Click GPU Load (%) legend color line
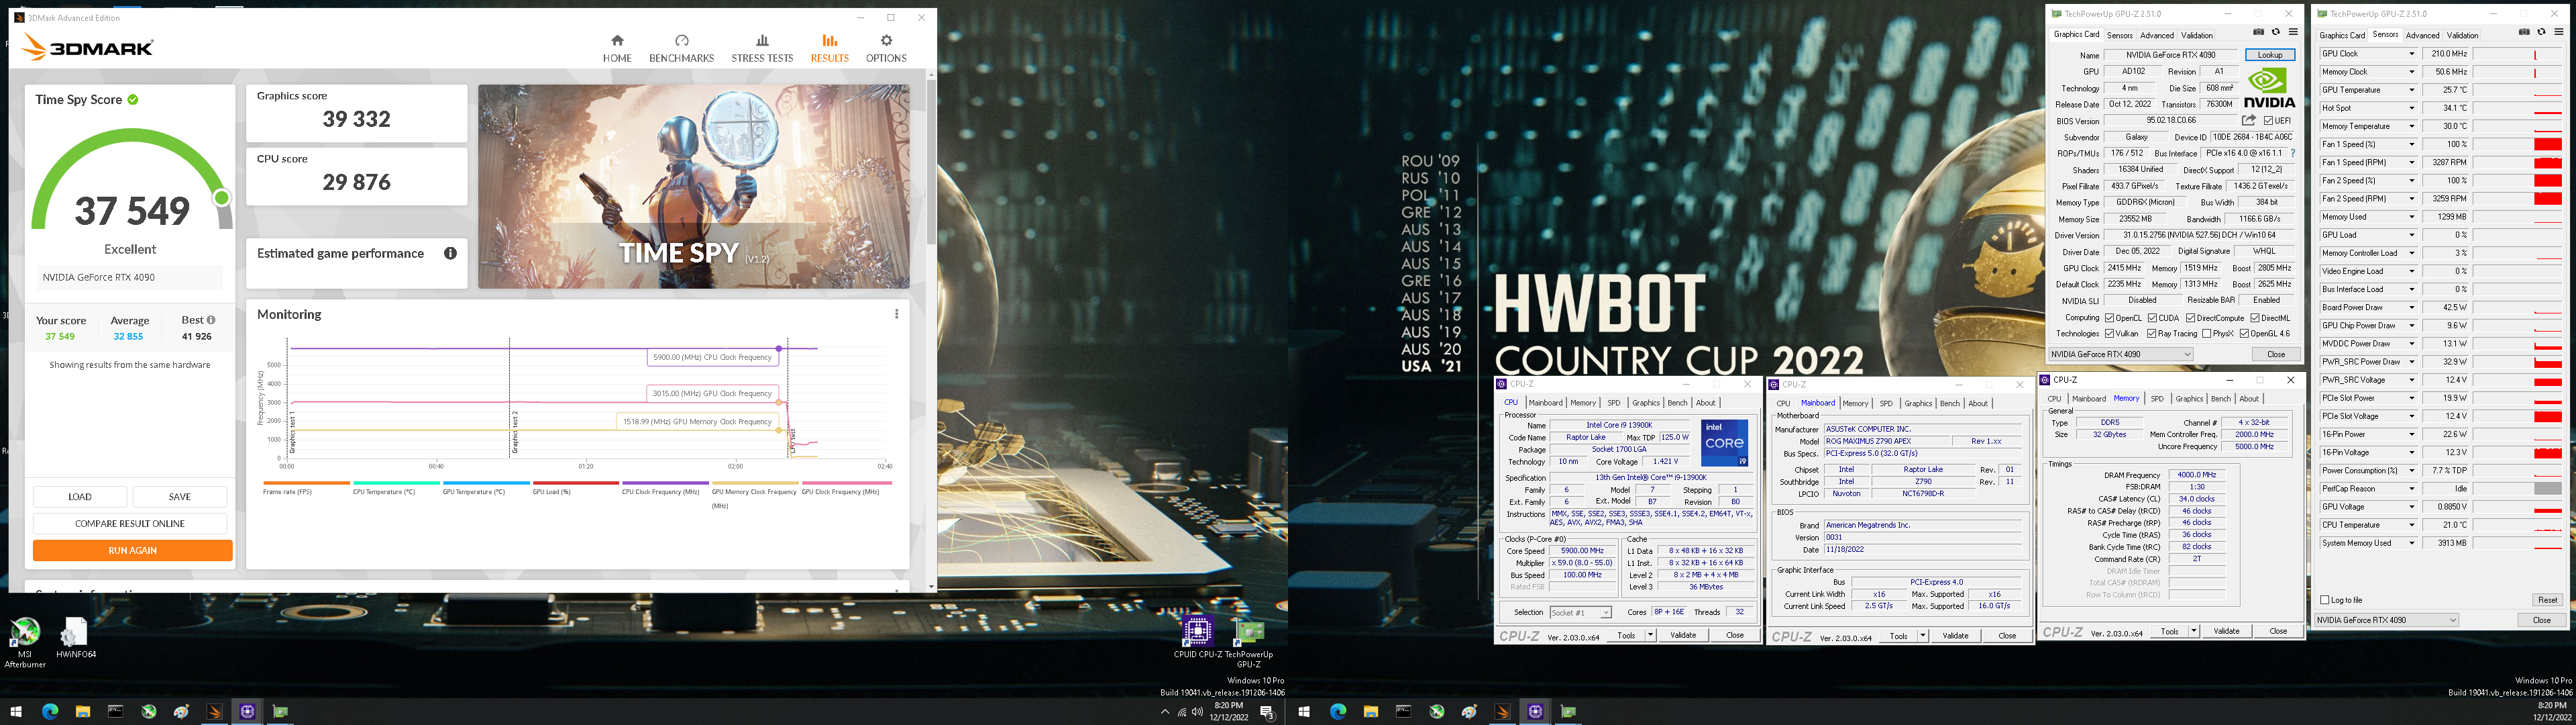The image size is (2576, 725). tap(575, 483)
